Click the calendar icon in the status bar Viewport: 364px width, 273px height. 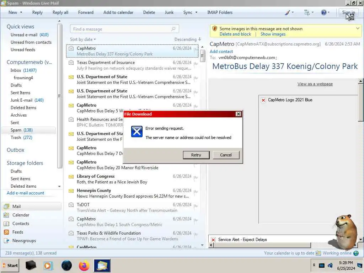coord(318,253)
